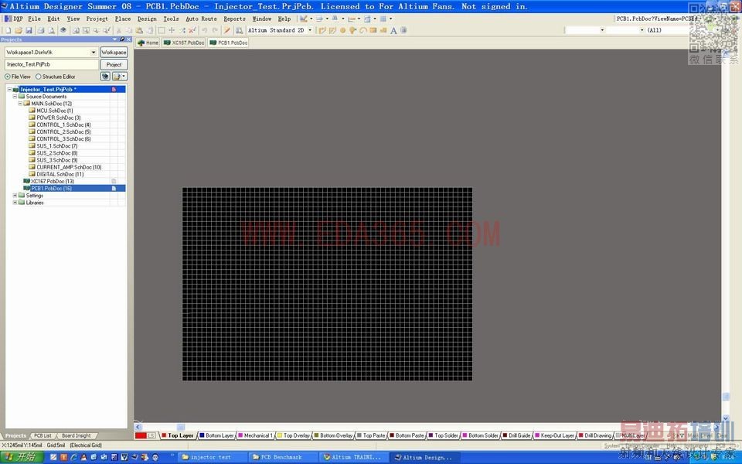Screen dimensions: 742x464
Task: Click the Zoom Document fit icon
Action: coord(76,30)
